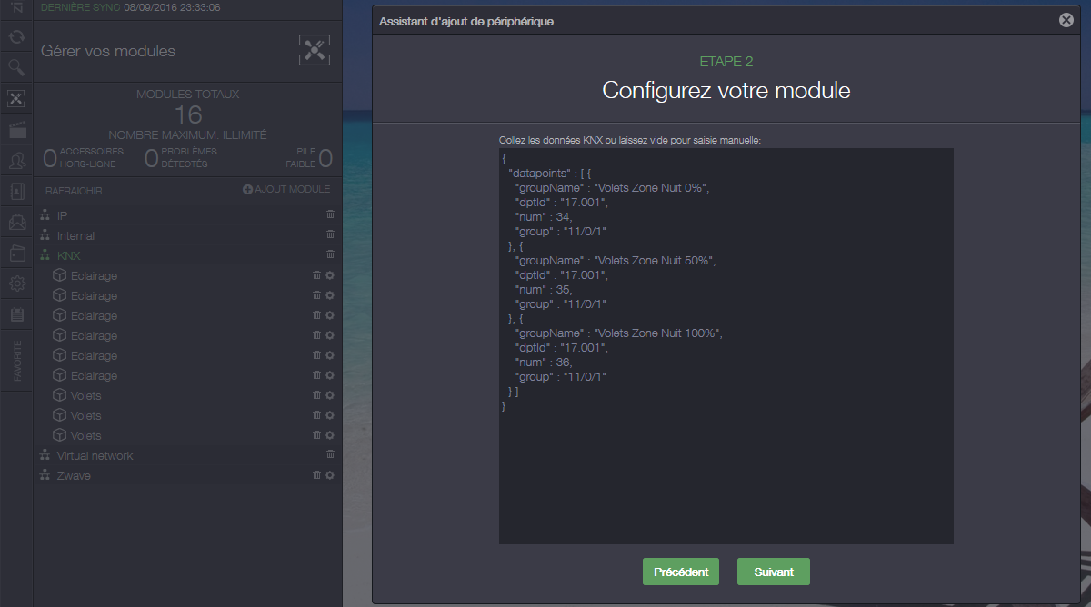Click the trash icon next to IP
The width and height of the screenshot is (1091, 607).
tap(330, 215)
